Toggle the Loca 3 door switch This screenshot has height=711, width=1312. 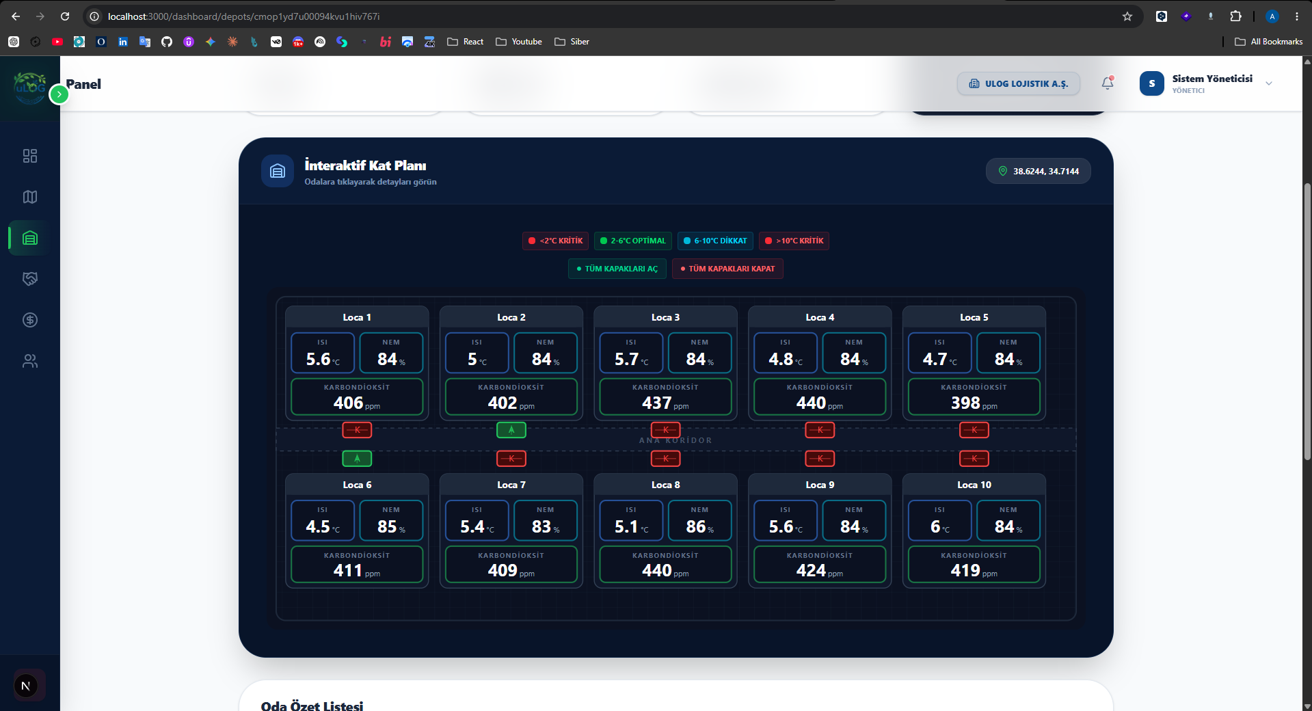666,430
